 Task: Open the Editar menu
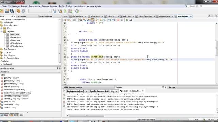pyautogui.click(x=4, y=6)
